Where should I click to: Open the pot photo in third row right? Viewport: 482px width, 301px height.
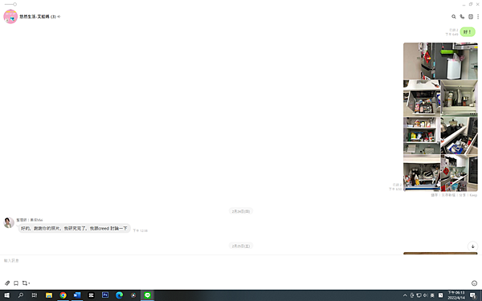click(460, 136)
